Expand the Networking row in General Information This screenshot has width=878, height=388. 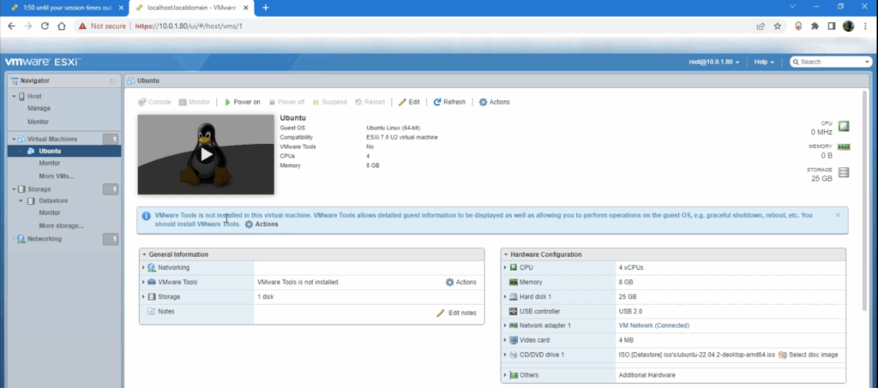(144, 268)
